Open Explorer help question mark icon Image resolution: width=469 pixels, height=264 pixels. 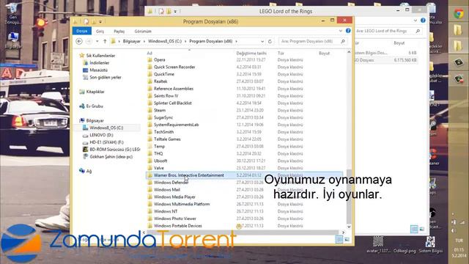[x=348, y=31]
